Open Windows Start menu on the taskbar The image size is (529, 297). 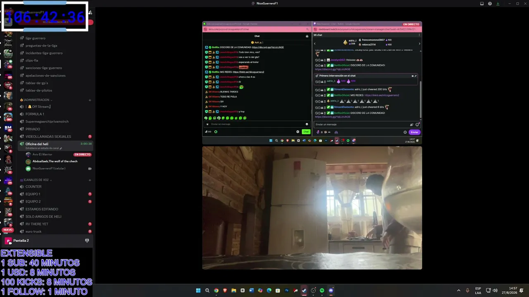[198, 290]
